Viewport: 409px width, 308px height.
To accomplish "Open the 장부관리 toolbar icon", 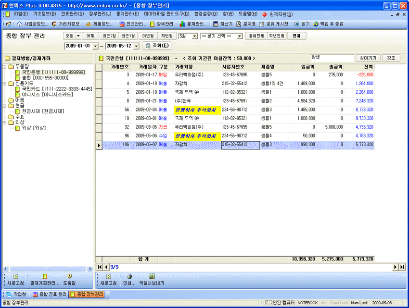I will (153, 24).
